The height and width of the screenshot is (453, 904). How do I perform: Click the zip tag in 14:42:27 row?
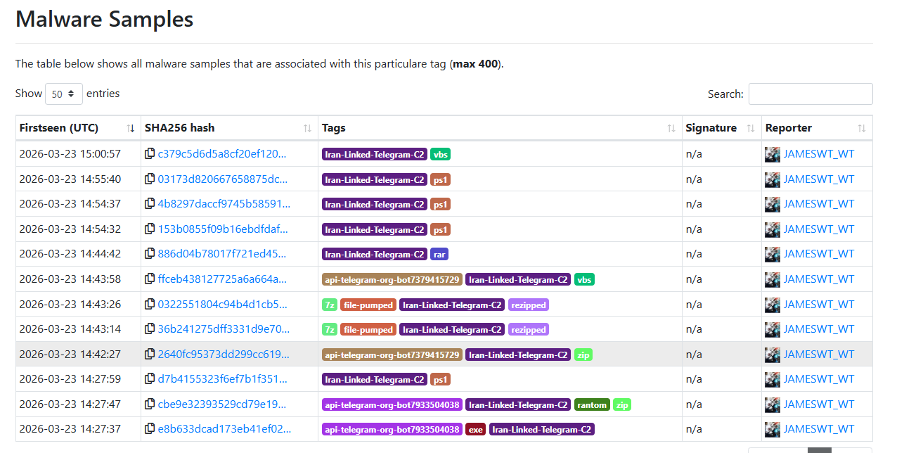click(x=583, y=355)
